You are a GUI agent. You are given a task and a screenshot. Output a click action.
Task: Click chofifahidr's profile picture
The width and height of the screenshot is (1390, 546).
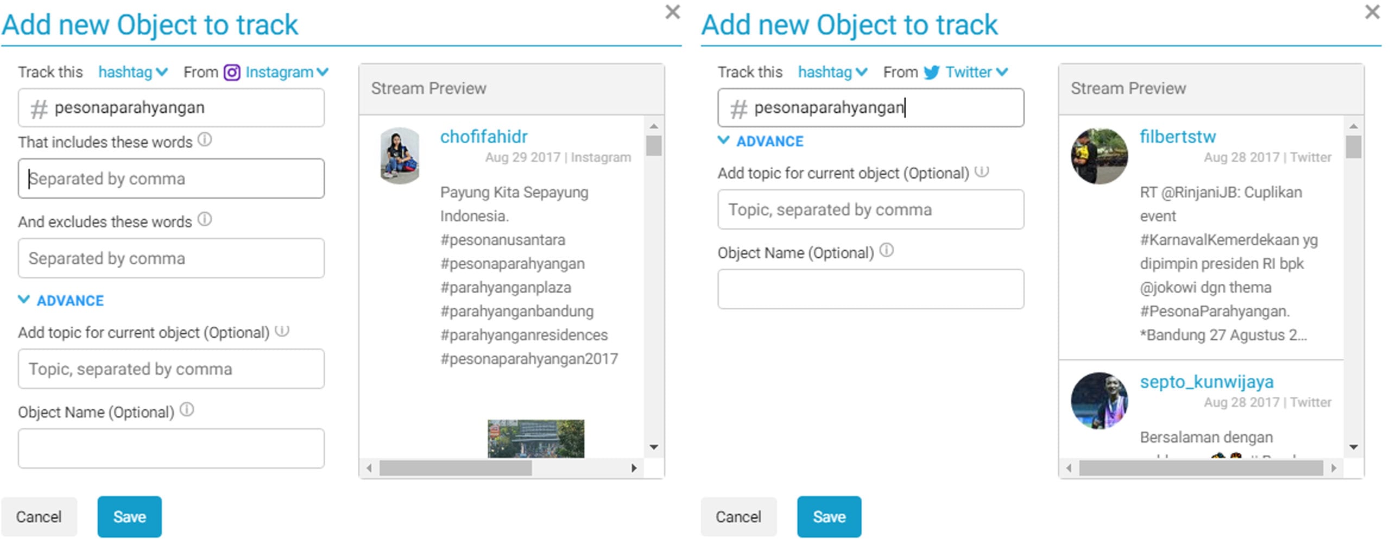pos(400,156)
